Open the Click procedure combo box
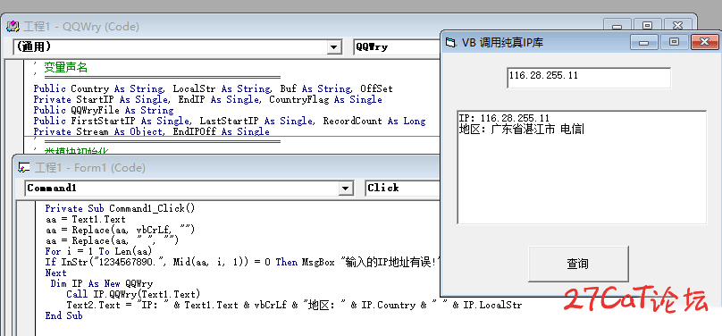Viewport: 722px width, 336px height. point(403,188)
